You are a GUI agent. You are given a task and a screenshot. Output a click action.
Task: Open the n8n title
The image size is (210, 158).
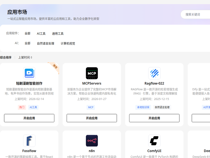coord(92,151)
